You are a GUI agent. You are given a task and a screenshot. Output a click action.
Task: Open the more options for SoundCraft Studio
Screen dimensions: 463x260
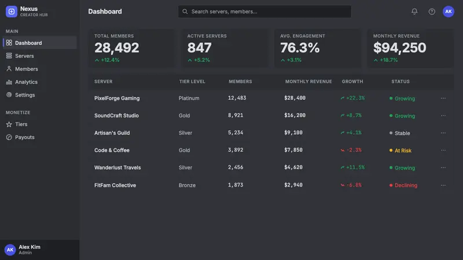[443, 116]
